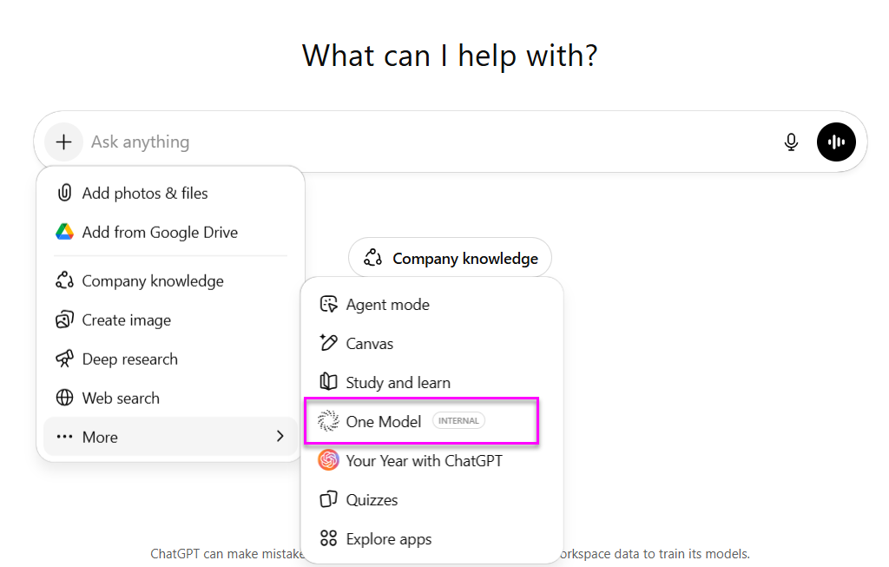Start voice mode with the waveform button
Screen dimensions: 889x567
coord(836,142)
